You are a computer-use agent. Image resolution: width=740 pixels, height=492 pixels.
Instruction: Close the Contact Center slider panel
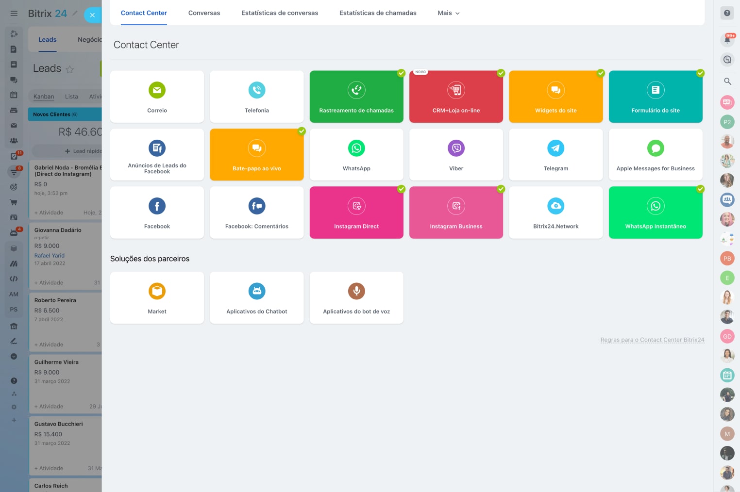92,15
